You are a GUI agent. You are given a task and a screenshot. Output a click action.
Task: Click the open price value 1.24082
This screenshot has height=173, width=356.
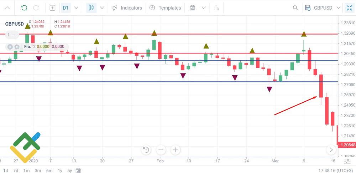37,22
